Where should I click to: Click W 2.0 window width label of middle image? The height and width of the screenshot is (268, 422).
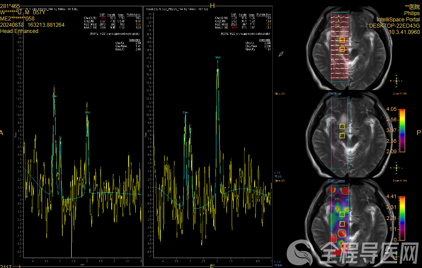click(278, 176)
